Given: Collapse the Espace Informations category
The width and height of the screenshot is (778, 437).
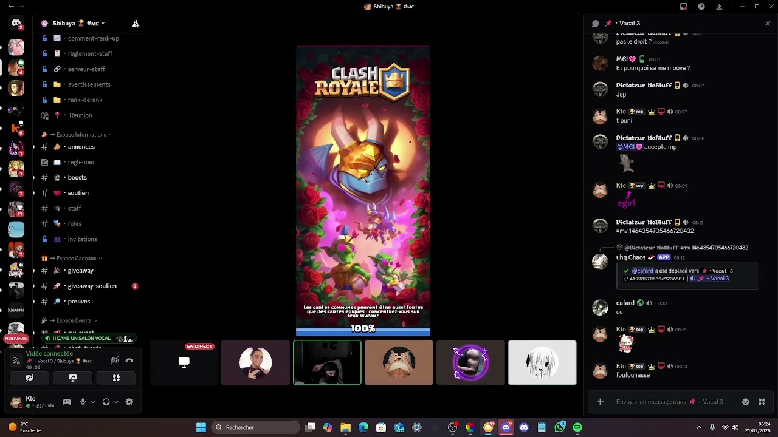Looking at the screenshot, I should 77,134.
